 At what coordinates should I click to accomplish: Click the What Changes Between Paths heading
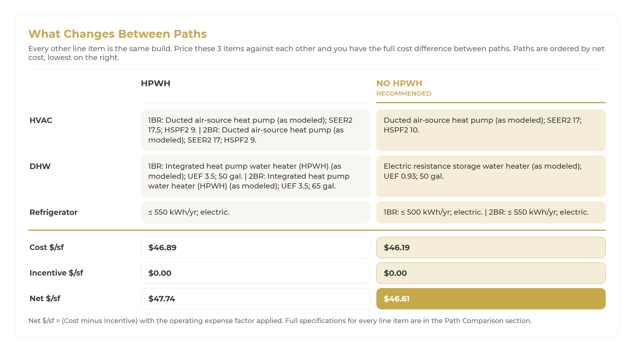click(x=117, y=34)
